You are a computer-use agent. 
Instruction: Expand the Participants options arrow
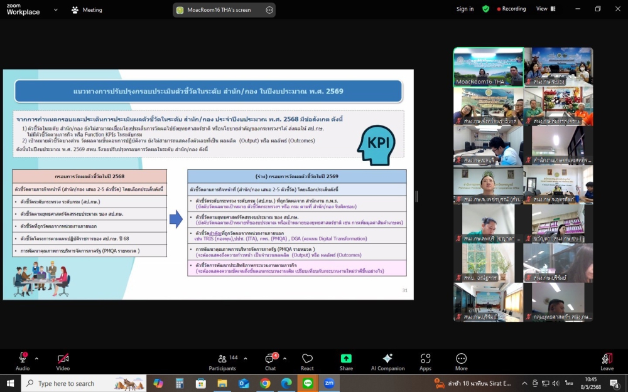[x=246, y=359]
